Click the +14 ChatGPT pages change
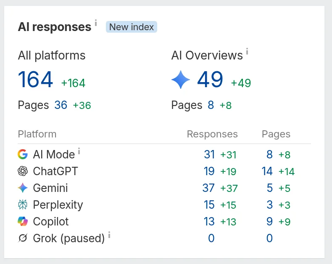 [287, 171]
